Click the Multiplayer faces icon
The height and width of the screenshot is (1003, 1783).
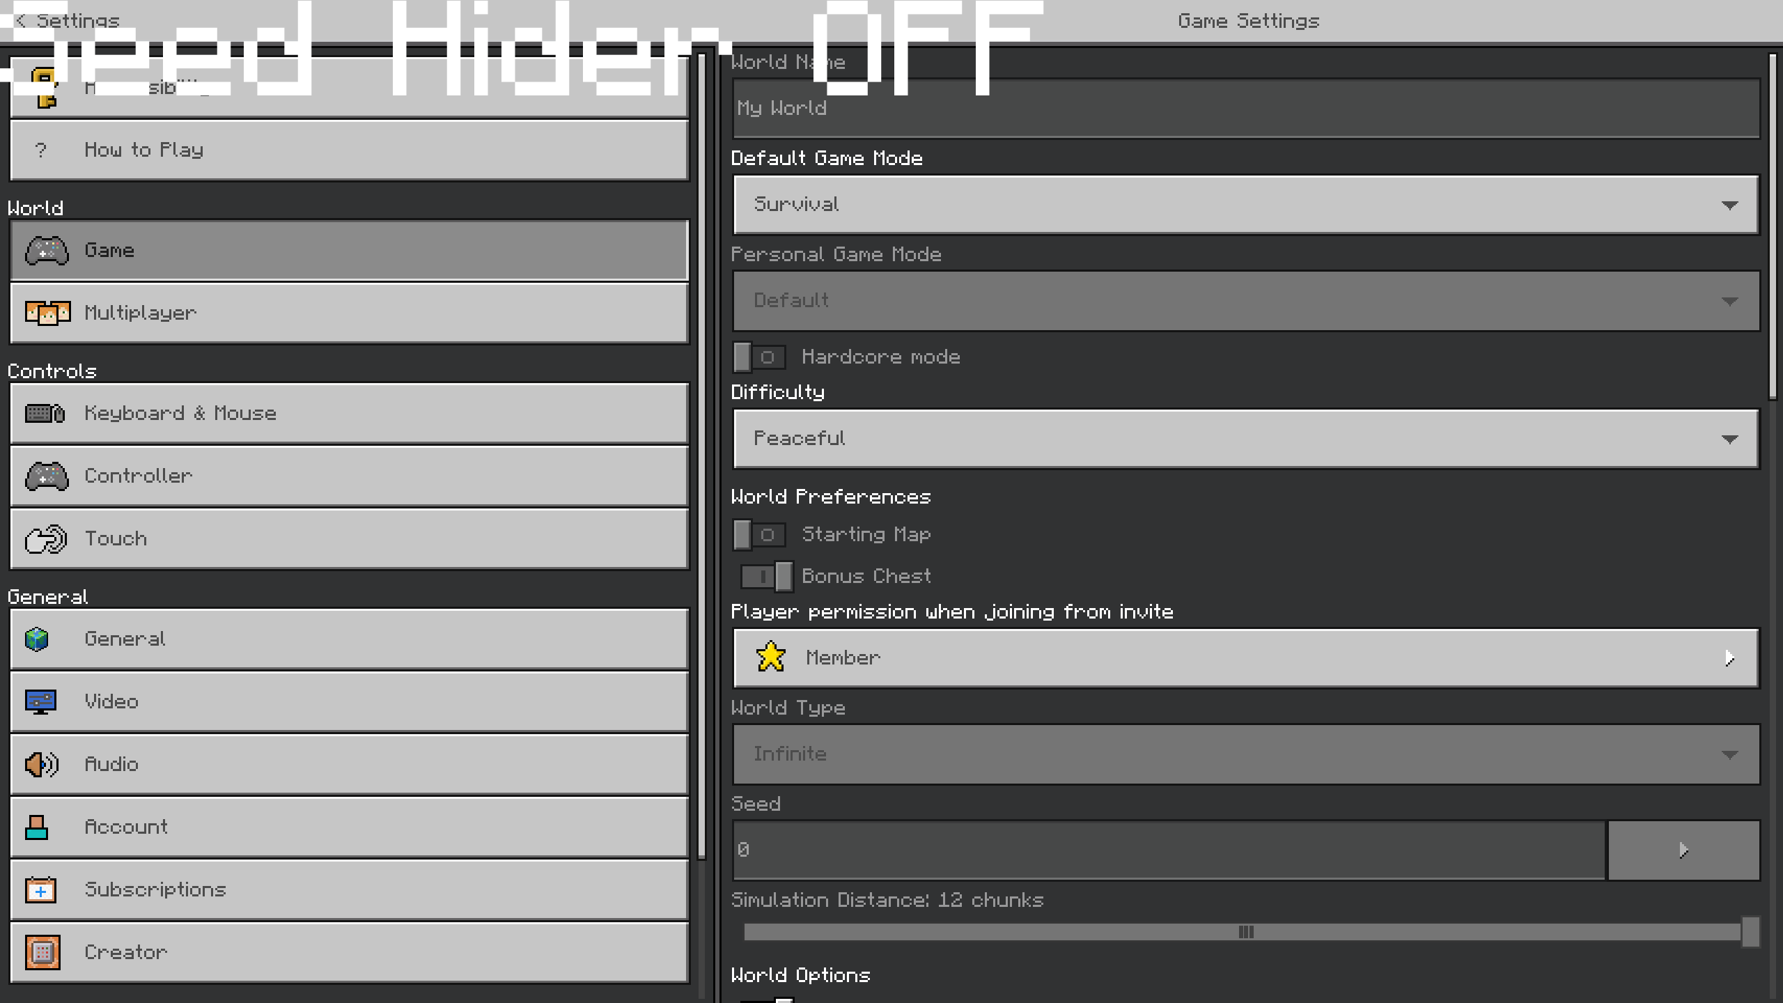pyautogui.click(x=47, y=313)
